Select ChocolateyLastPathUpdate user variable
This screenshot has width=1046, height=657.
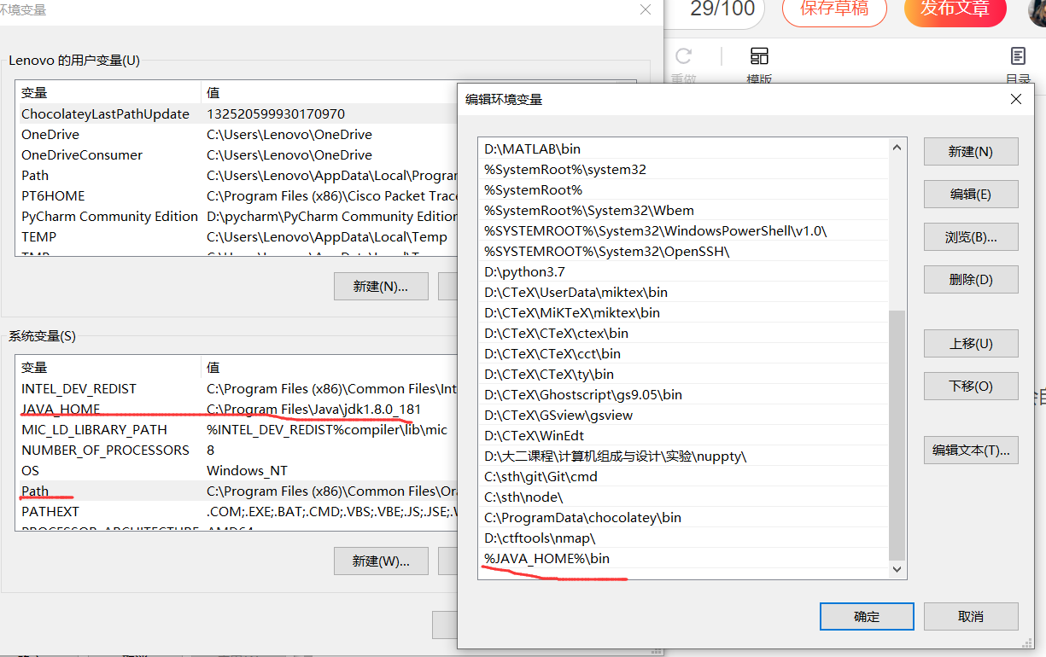237,113
